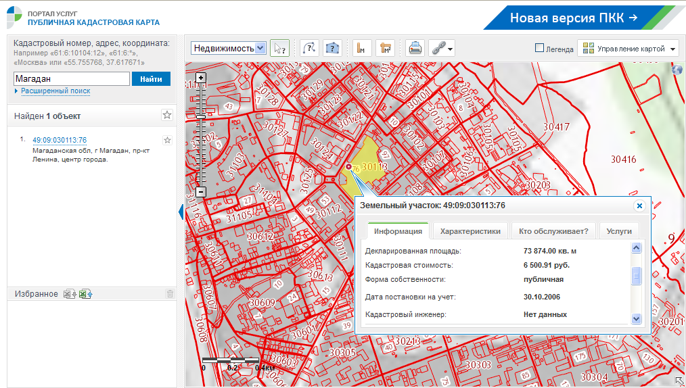
Task: Open the Услуги tab
Action: tap(619, 231)
